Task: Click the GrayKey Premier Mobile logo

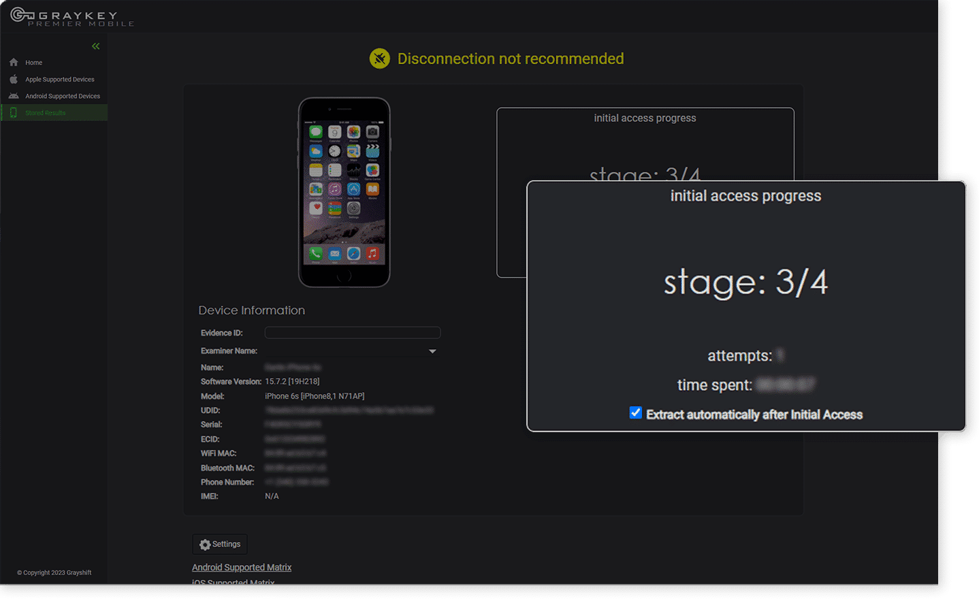Action: pos(70,15)
